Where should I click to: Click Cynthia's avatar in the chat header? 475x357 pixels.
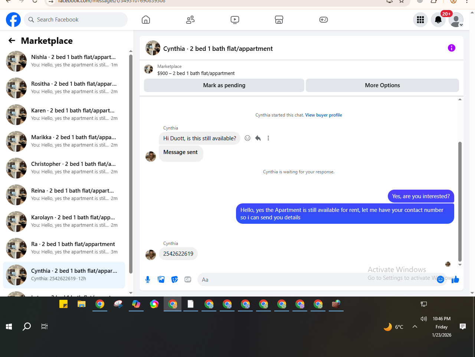click(153, 48)
